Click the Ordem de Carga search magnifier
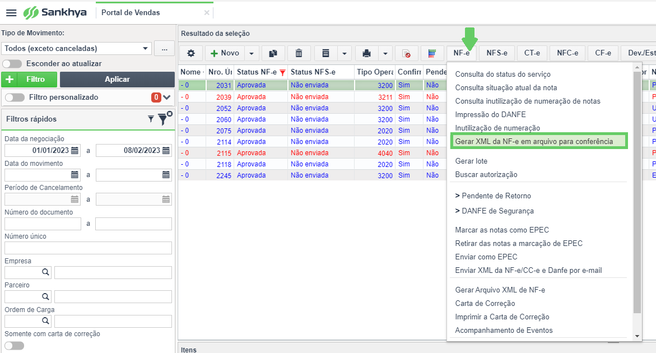The width and height of the screenshot is (656, 353). pos(45,321)
